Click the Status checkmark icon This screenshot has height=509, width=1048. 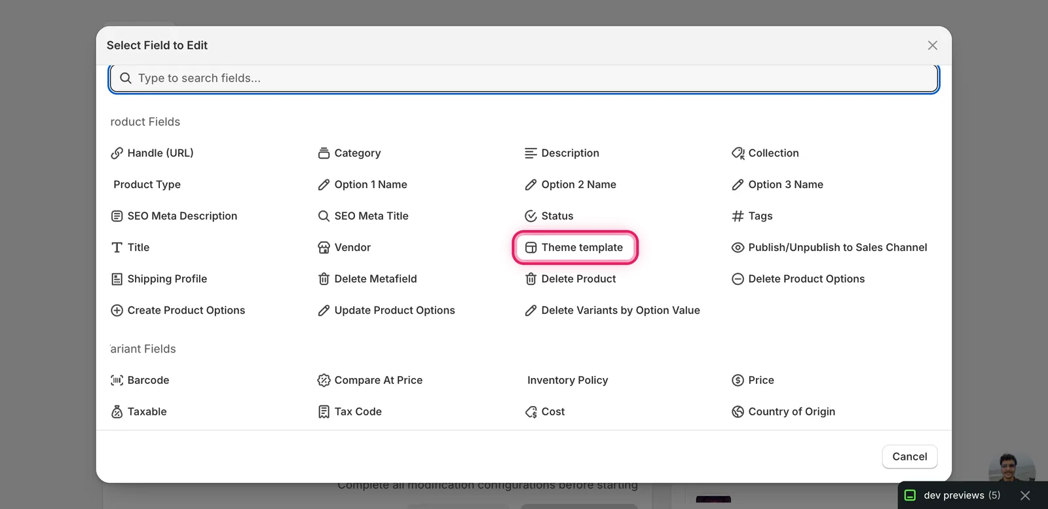click(x=531, y=216)
